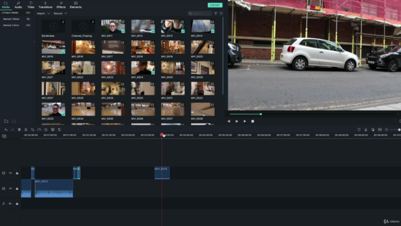Click the add new folder icon

pos(6,121)
